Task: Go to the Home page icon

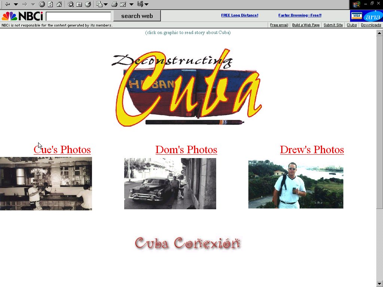Action: click(x=59, y=4)
